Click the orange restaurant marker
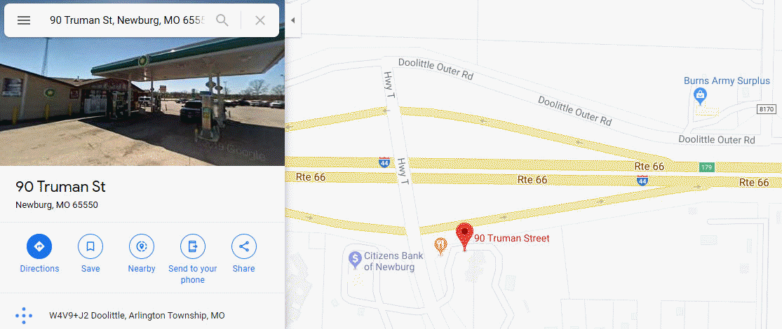 [440, 246]
